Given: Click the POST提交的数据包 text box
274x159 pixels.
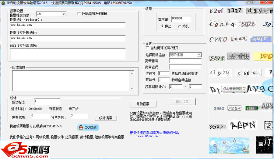Looking at the screenshot, I should point(68,54).
